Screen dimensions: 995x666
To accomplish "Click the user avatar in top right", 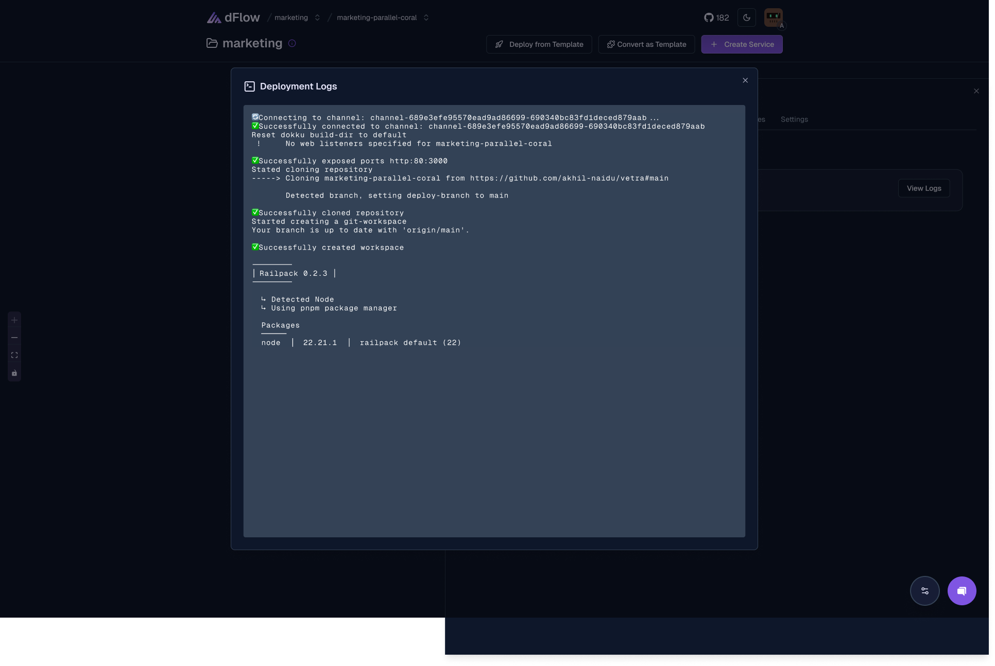I will [x=773, y=17].
